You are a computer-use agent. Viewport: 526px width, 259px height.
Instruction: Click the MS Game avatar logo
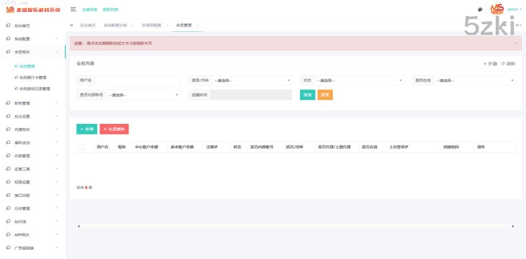coord(497,9)
